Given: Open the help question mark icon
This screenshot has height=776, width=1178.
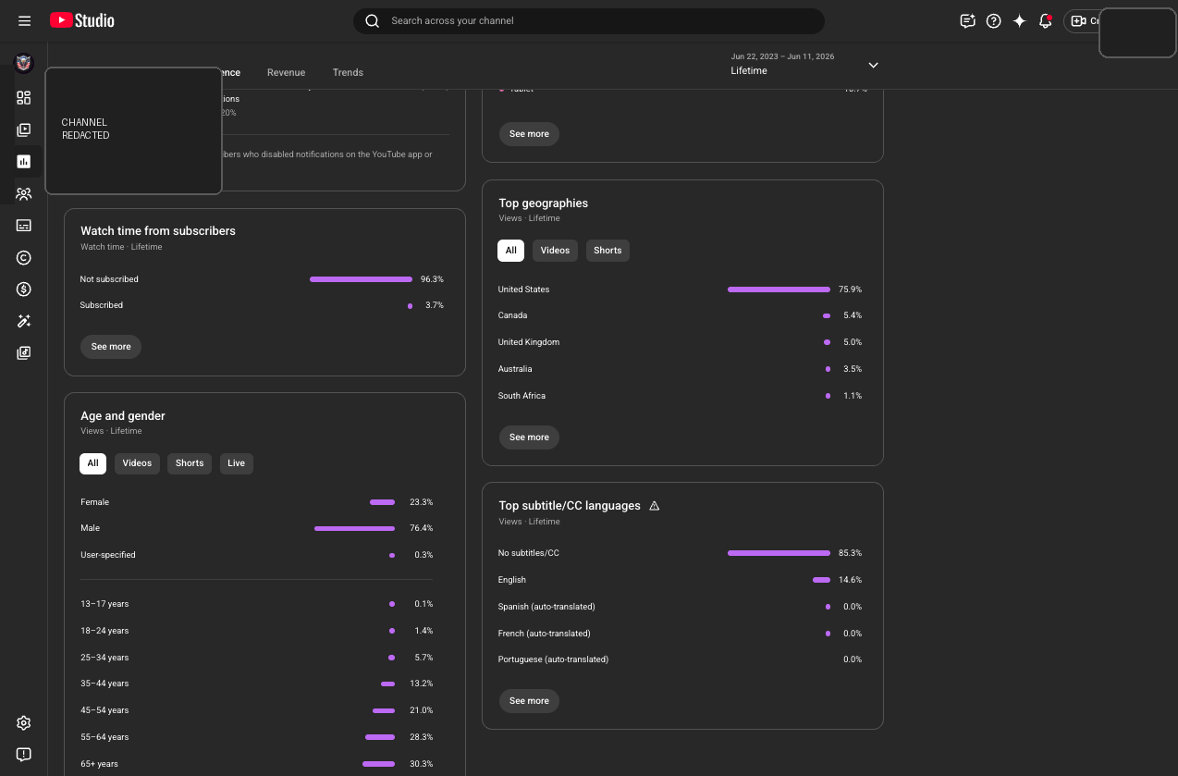Looking at the screenshot, I should click(x=994, y=20).
